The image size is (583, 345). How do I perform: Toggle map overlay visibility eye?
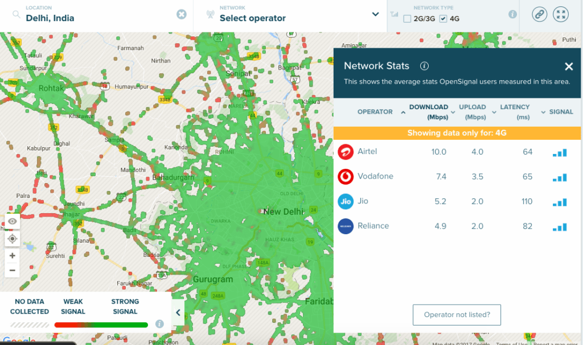click(x=13, y=222)
